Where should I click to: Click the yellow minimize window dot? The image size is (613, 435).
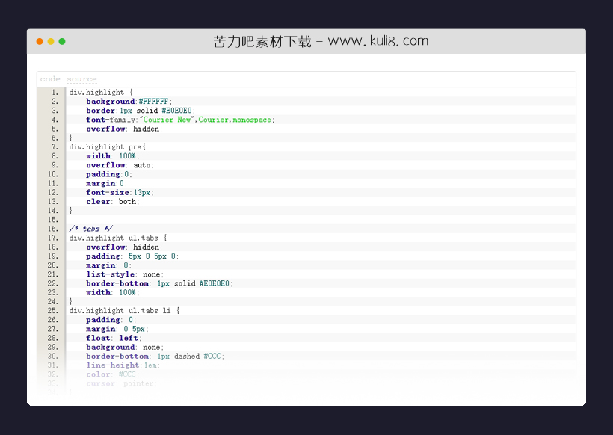[x=51, y=41]
